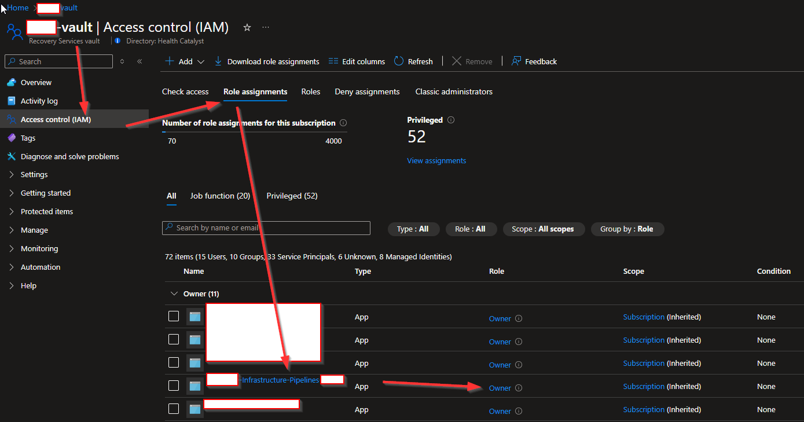Click the search magnifier in name filter
The width and height of the screenshot is (804, 422).
[169, 227]
